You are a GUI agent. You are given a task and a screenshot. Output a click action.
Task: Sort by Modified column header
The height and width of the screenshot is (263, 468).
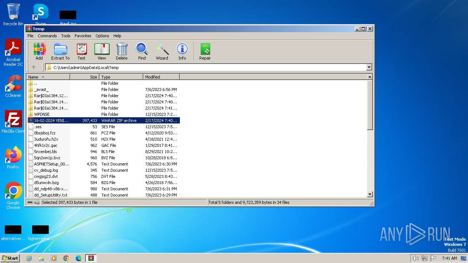[x=161, y=77]
